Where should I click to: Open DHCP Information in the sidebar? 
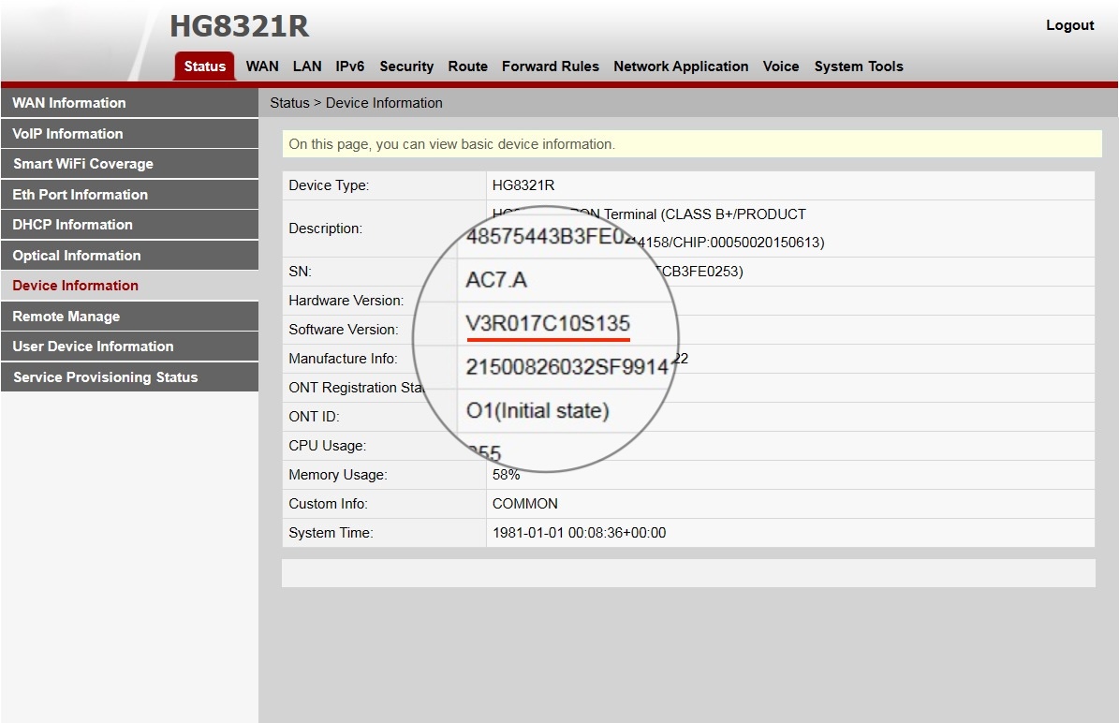pyautogui.click(x=129, y=224)
